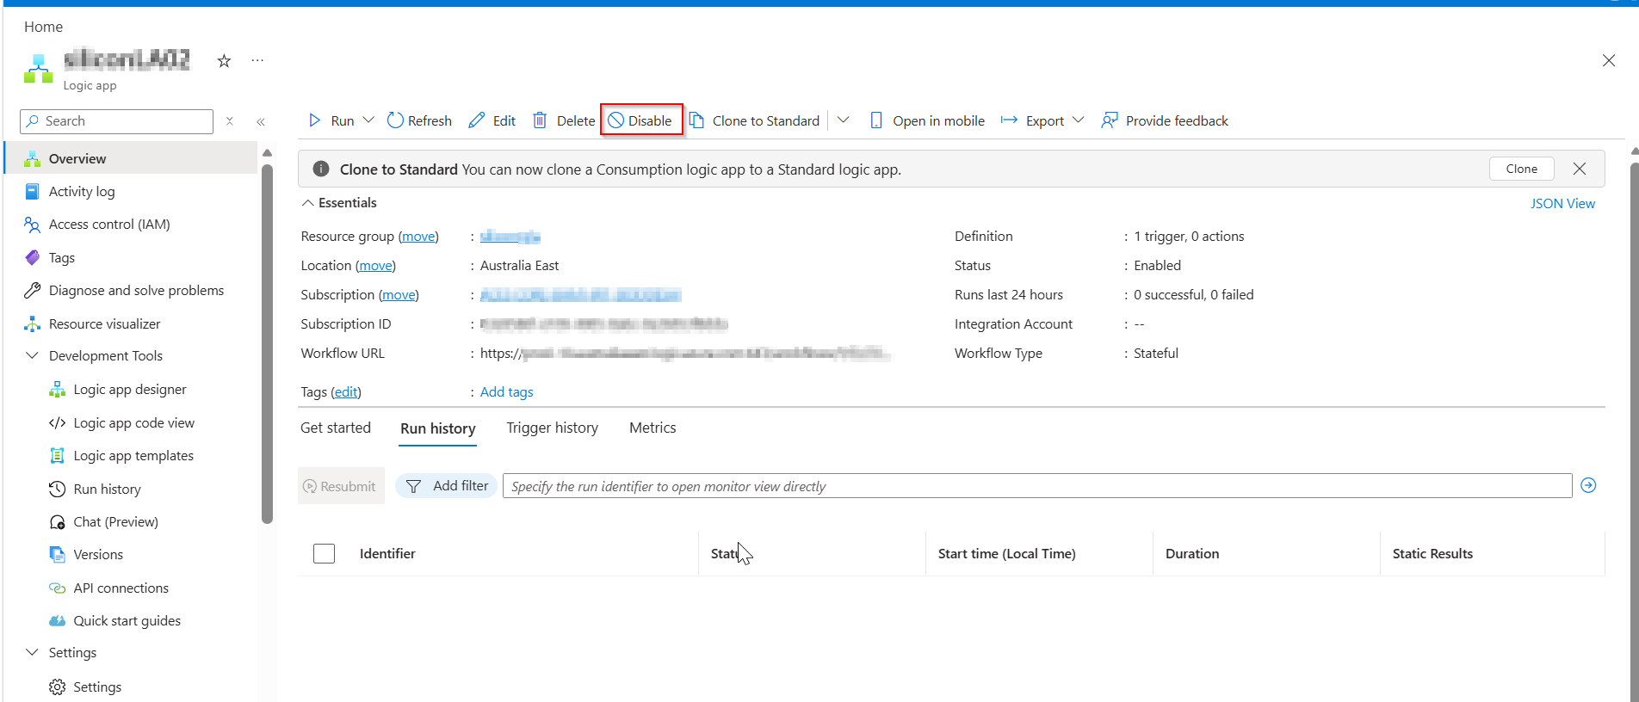Sort by Identifier column header
The width and height of the screenshot is (1639, 702).
(x=387, y=553)
